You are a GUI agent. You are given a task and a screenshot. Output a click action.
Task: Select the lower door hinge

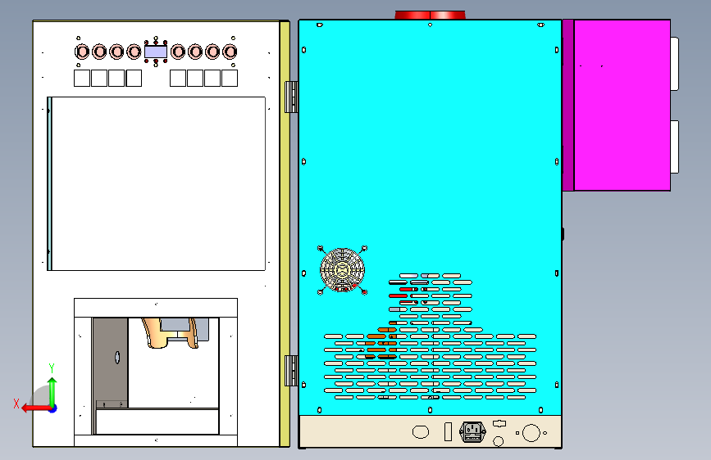291,371
